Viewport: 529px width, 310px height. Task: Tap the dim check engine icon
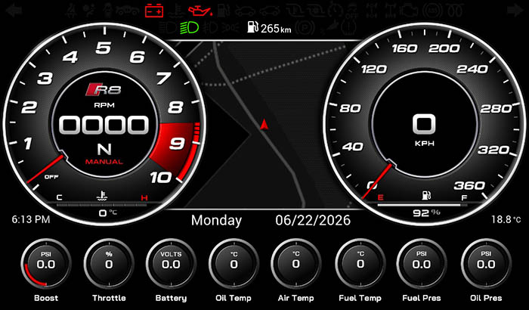point(409,11)
